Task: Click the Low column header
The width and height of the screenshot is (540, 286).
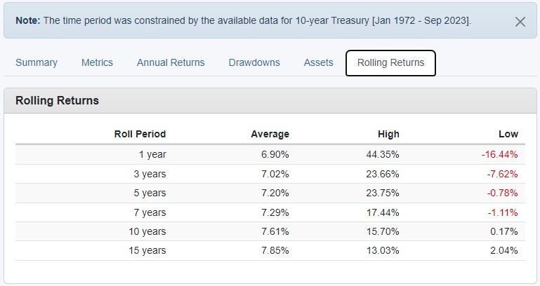Action: 508,134
